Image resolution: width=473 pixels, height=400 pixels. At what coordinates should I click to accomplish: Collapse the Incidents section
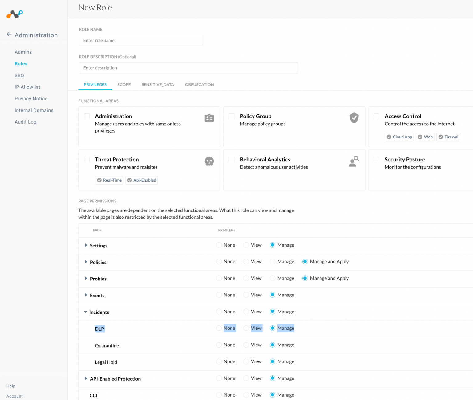85,312
